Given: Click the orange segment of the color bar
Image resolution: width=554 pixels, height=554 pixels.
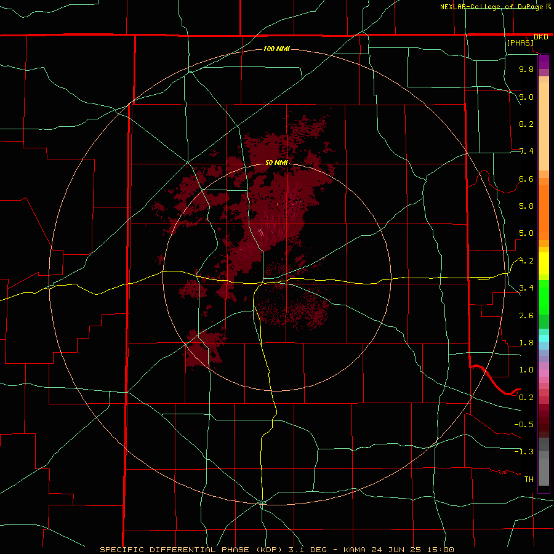Looking at the screenshot, I should (x=544, y=212).
